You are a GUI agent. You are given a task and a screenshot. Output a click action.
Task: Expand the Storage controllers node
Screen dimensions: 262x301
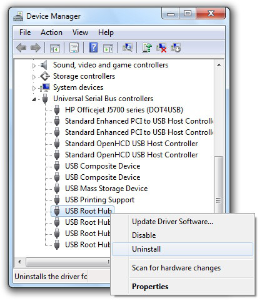point(34,77)
